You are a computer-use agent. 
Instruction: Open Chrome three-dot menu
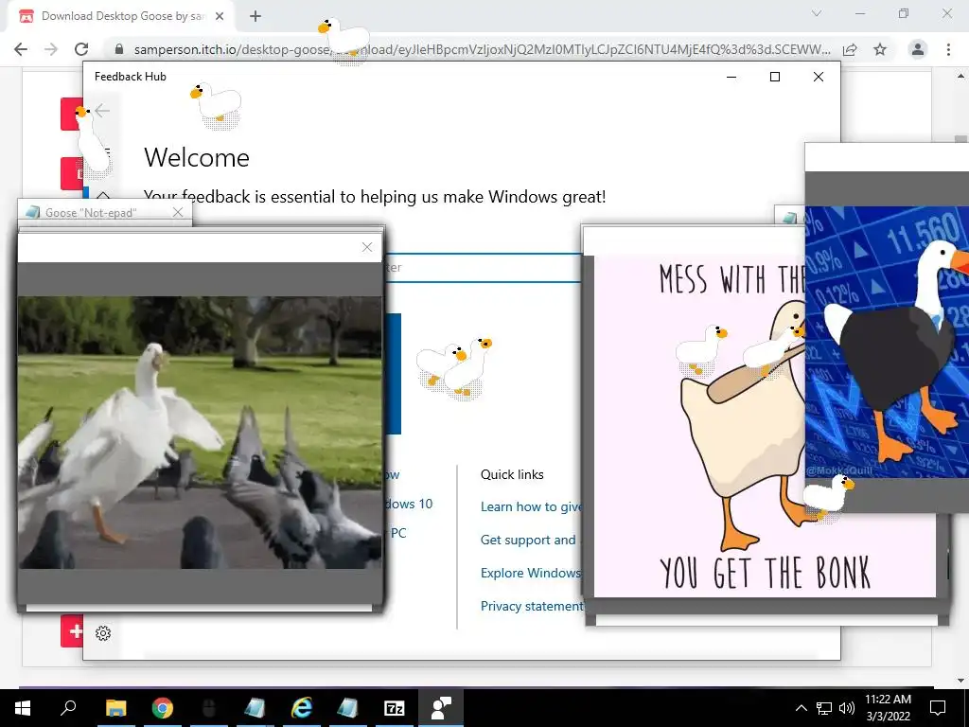948,49
